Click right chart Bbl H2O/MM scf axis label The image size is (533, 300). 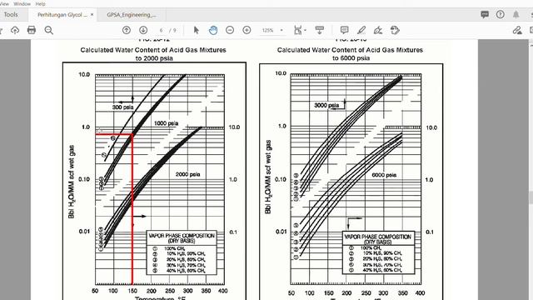[268, 177]
